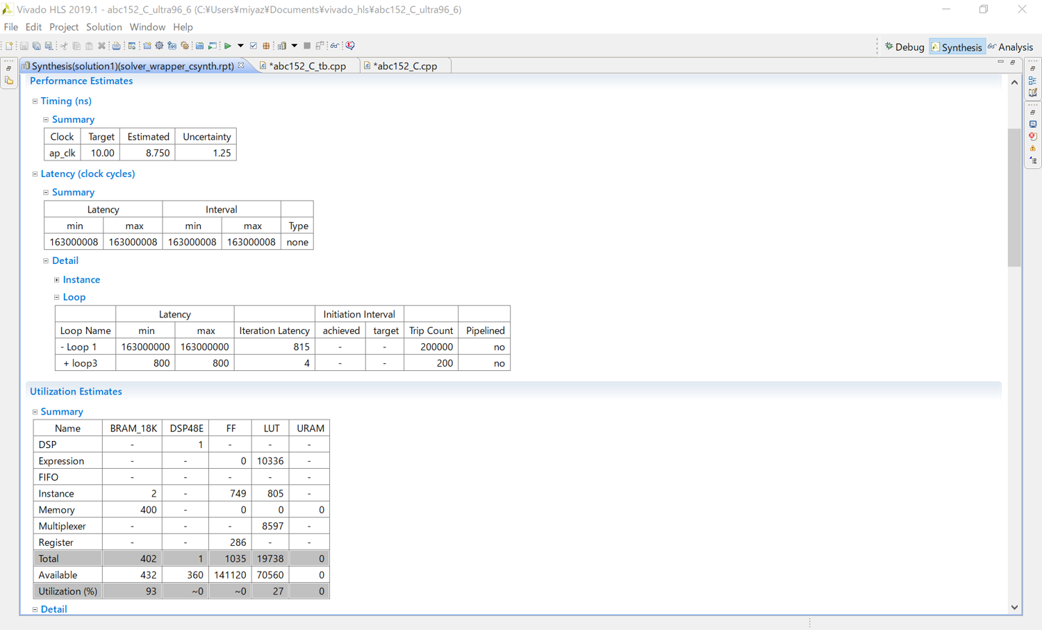Collapse Summary under Timing (ns)
Screen dimensions: 1042x630
tap(46, 119)
